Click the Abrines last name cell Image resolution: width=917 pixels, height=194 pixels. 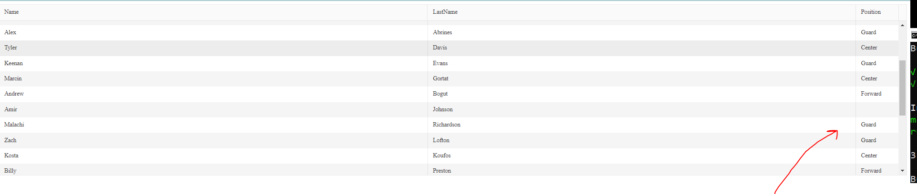(x=642, y=32)
